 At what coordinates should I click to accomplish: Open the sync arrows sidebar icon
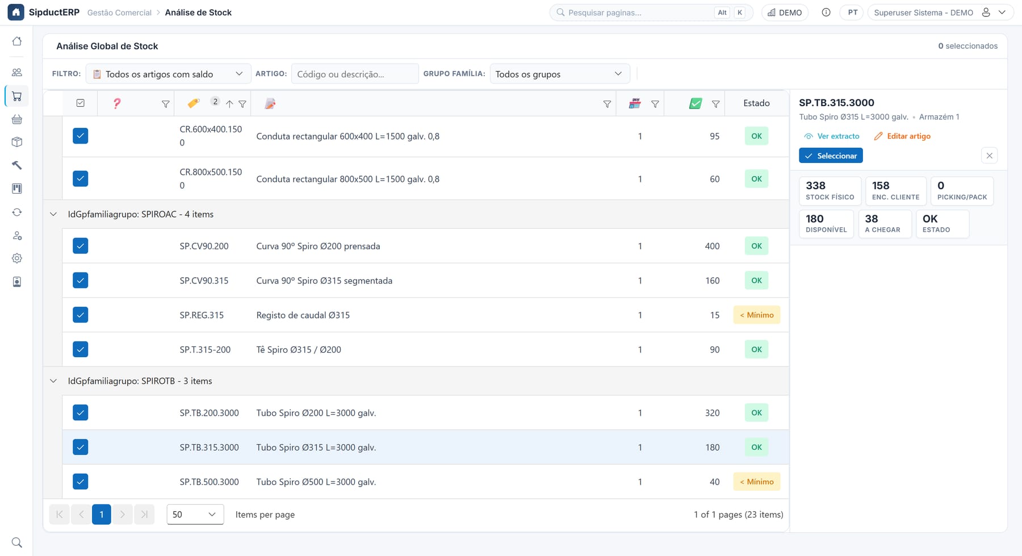(17, 212)
